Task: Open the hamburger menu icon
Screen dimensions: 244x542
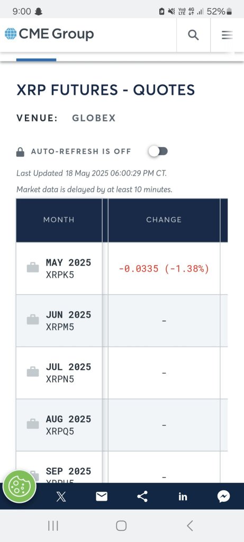Action: click(227, 35)
